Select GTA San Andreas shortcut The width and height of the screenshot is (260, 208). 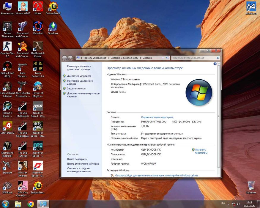pyautogui.click(x=23, y=169)
